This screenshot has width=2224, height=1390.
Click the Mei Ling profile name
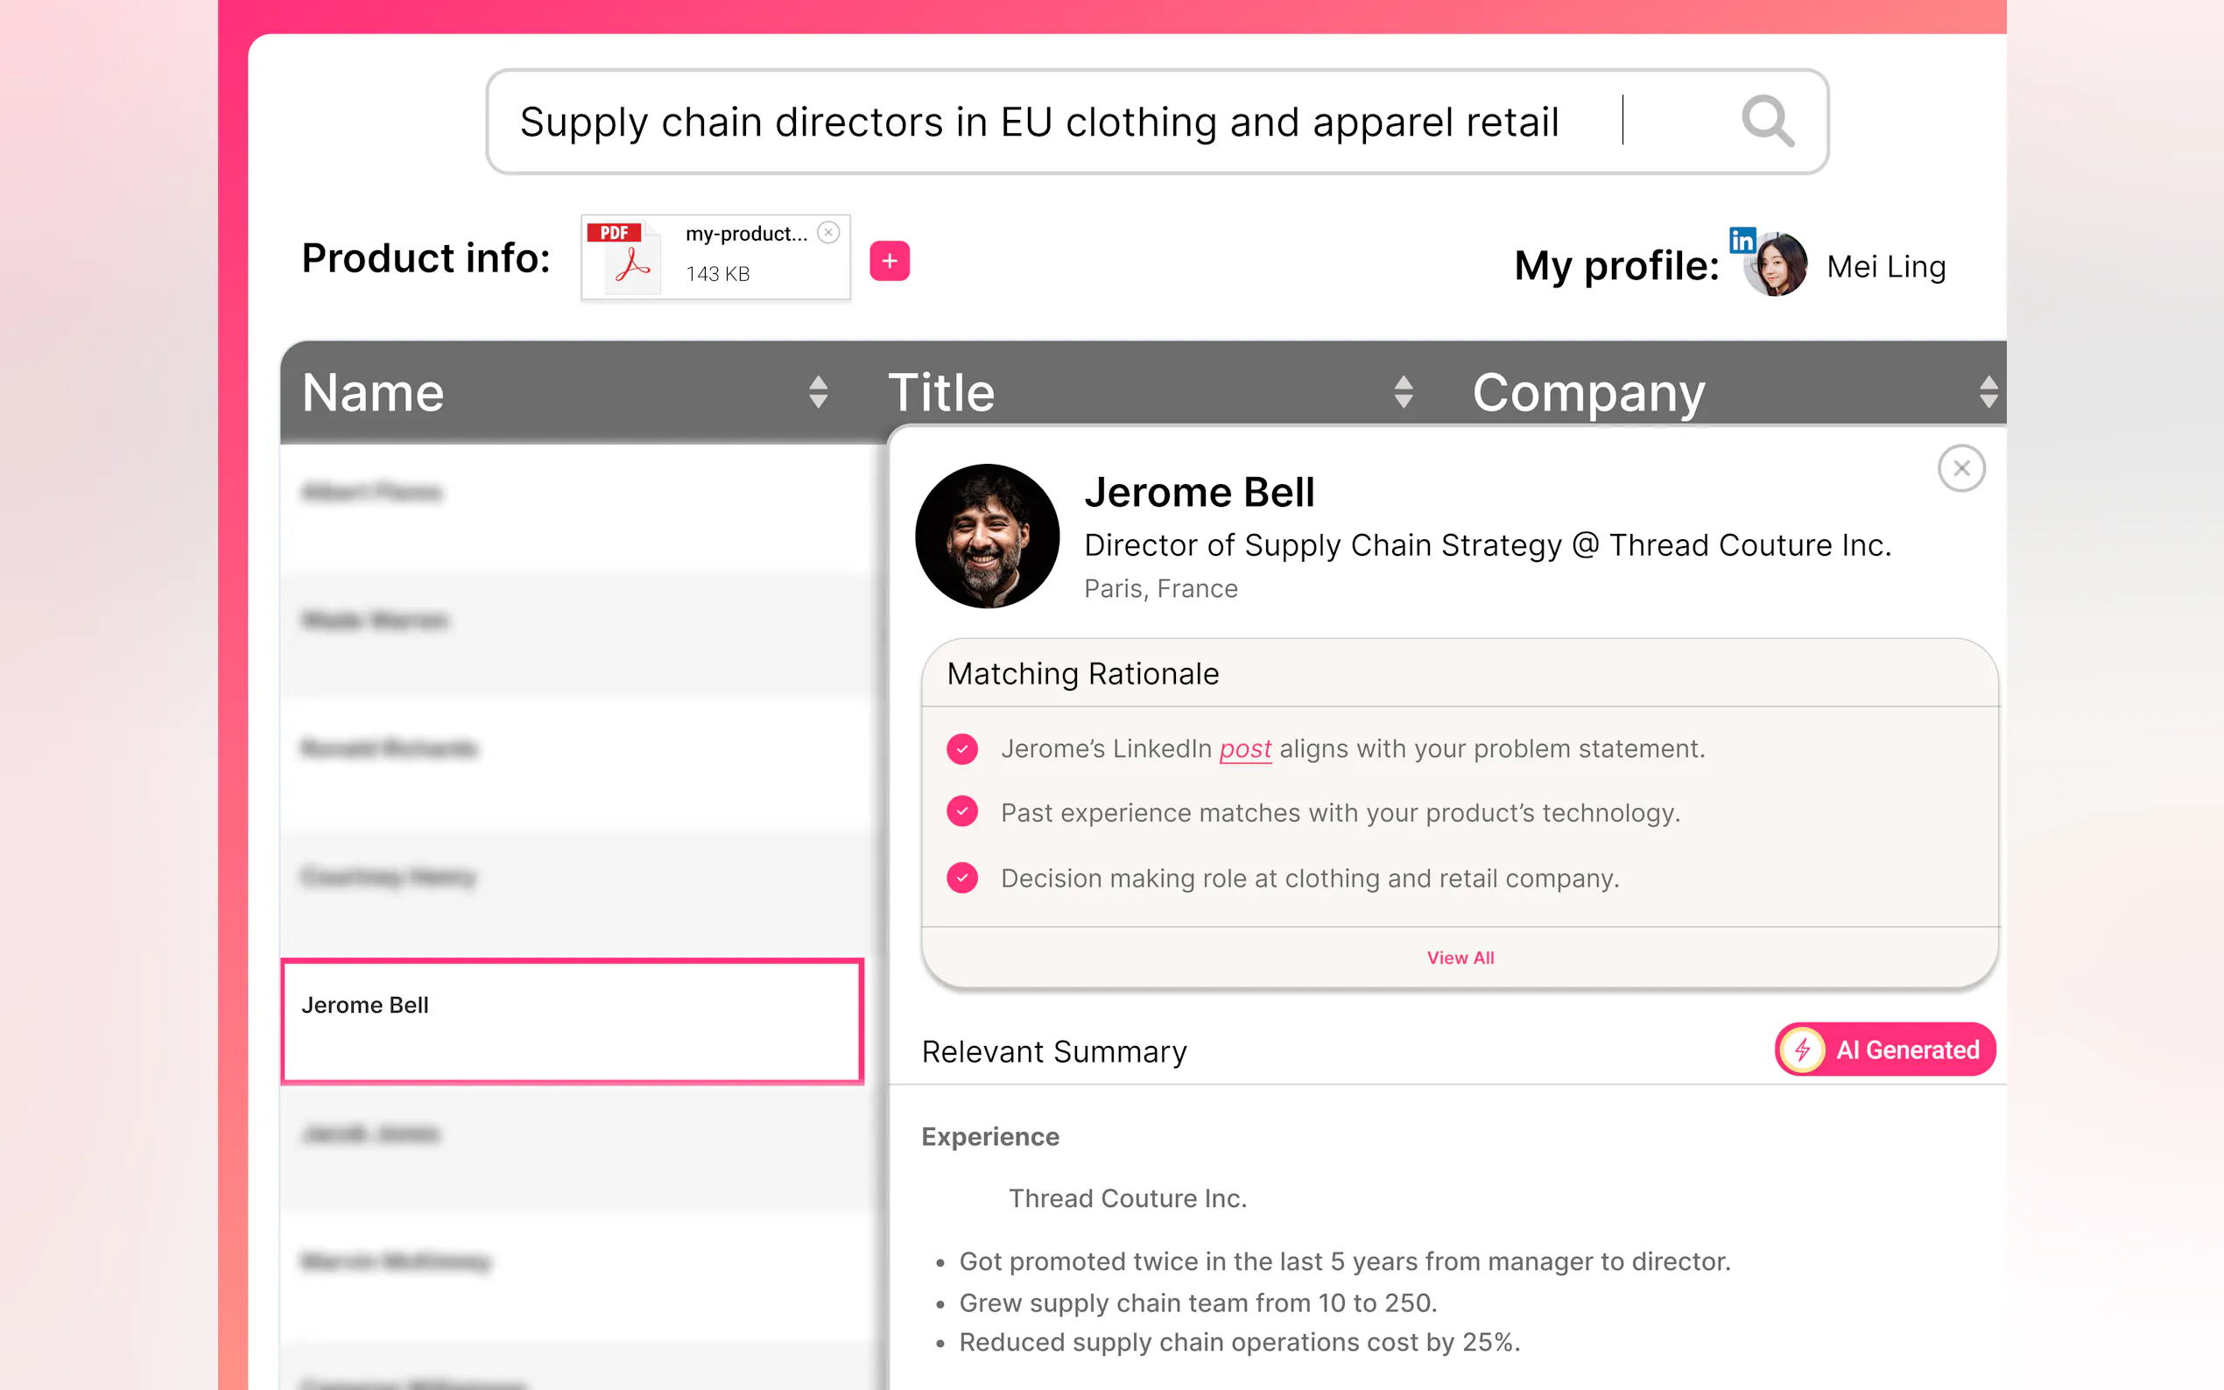(1886, 268)
